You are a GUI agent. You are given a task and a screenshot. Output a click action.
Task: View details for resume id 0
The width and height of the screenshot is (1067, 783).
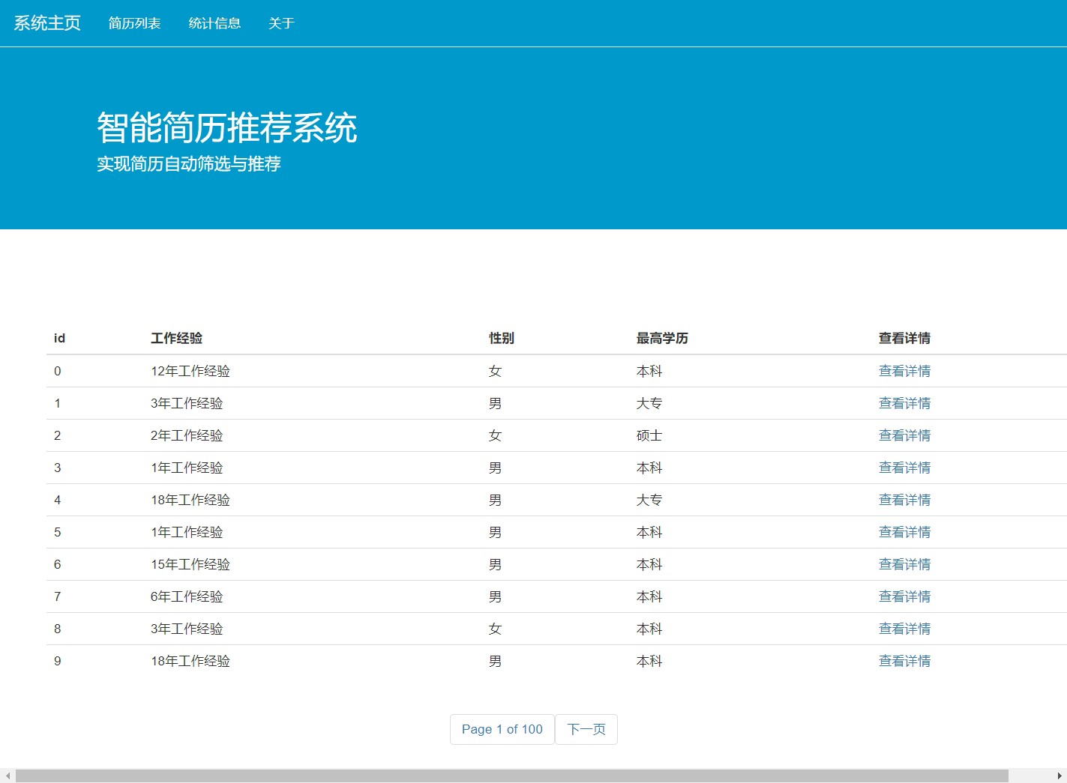904,371
